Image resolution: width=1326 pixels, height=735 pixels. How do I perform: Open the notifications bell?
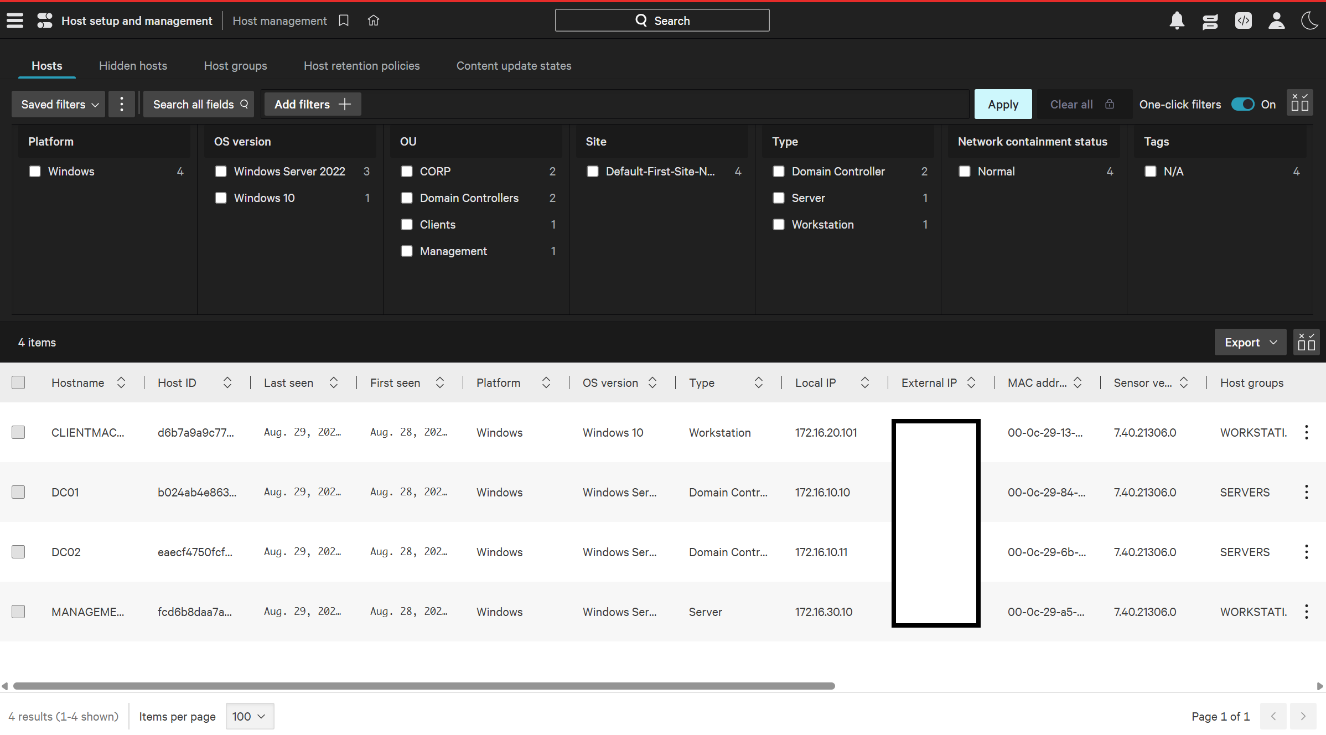click(x=1177, y=20)
